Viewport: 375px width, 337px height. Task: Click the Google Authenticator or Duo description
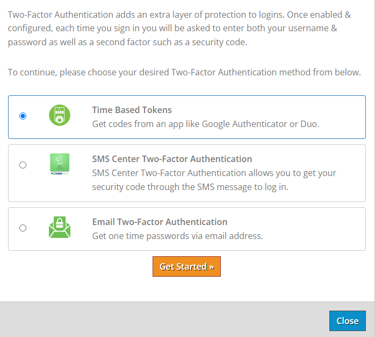coord(205,124)
